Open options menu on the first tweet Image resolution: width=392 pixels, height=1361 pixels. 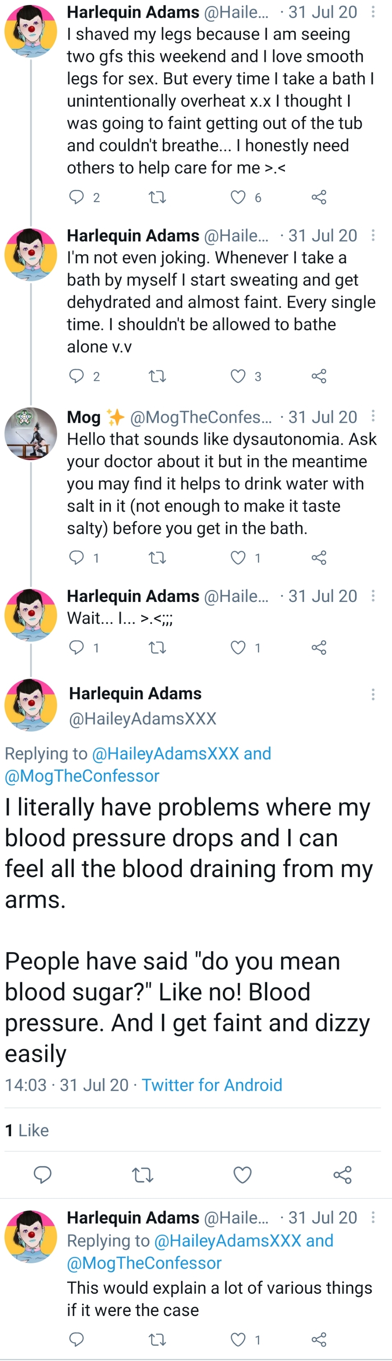[373, 12]
